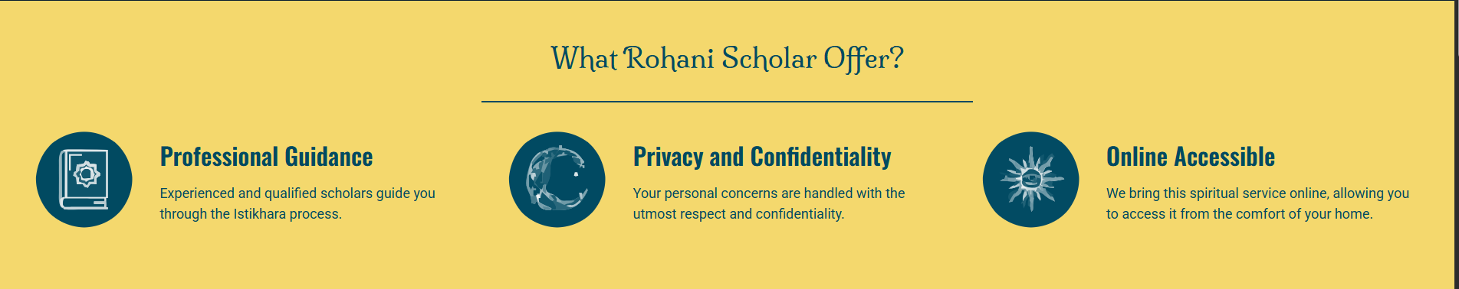Click the 'Experienced and qualified scholars' text line
1459x289 pixels.
pyautogui.click(x=297, y=193)
